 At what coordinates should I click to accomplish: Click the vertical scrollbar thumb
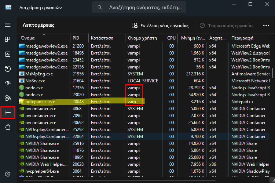pyautogui.click(x=272, y=73)
